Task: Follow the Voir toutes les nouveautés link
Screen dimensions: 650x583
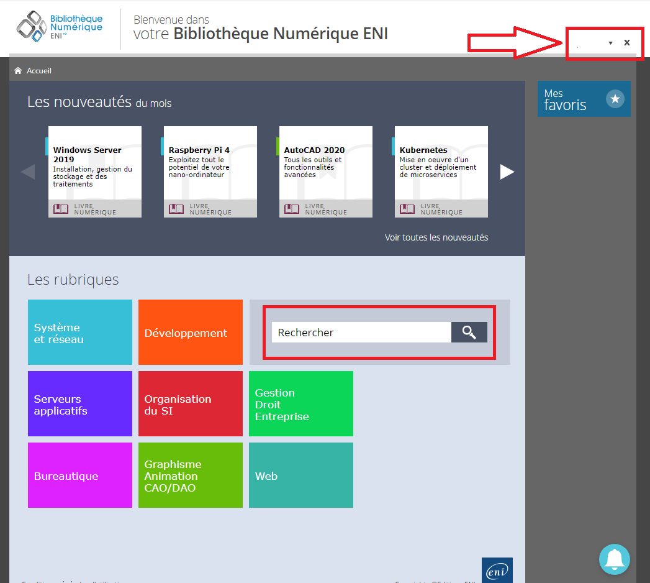Action: point(436,237)
